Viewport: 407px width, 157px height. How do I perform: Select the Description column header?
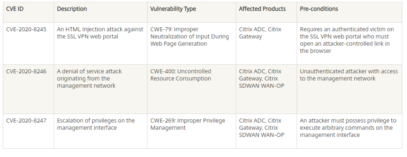tap(72, 9)
